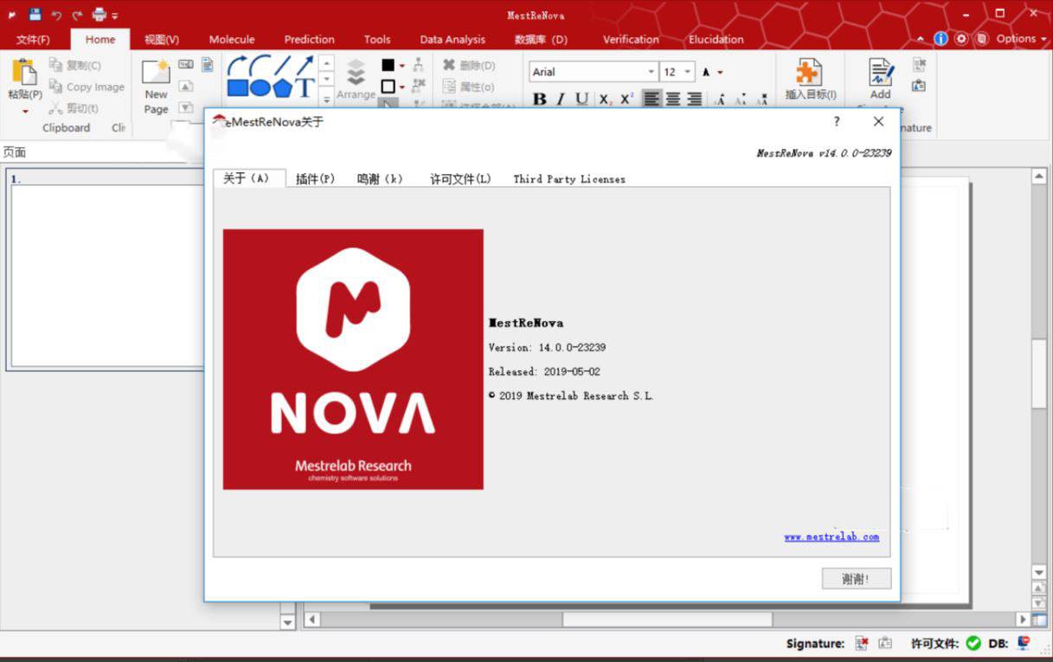The width and height of the screenshot is (1053, 662).
Task: Toggle Italic formatting
Action: pyautogui.click(x=560, y=100)
